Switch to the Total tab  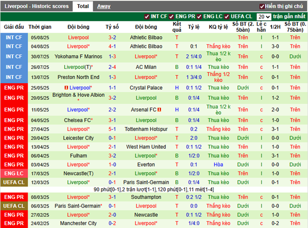(x=83, y=6)
